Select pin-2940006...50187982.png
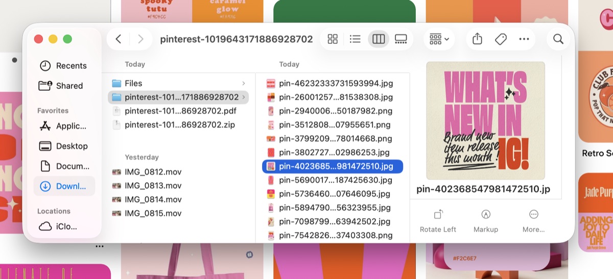The image size is (613, 279). 333,111
